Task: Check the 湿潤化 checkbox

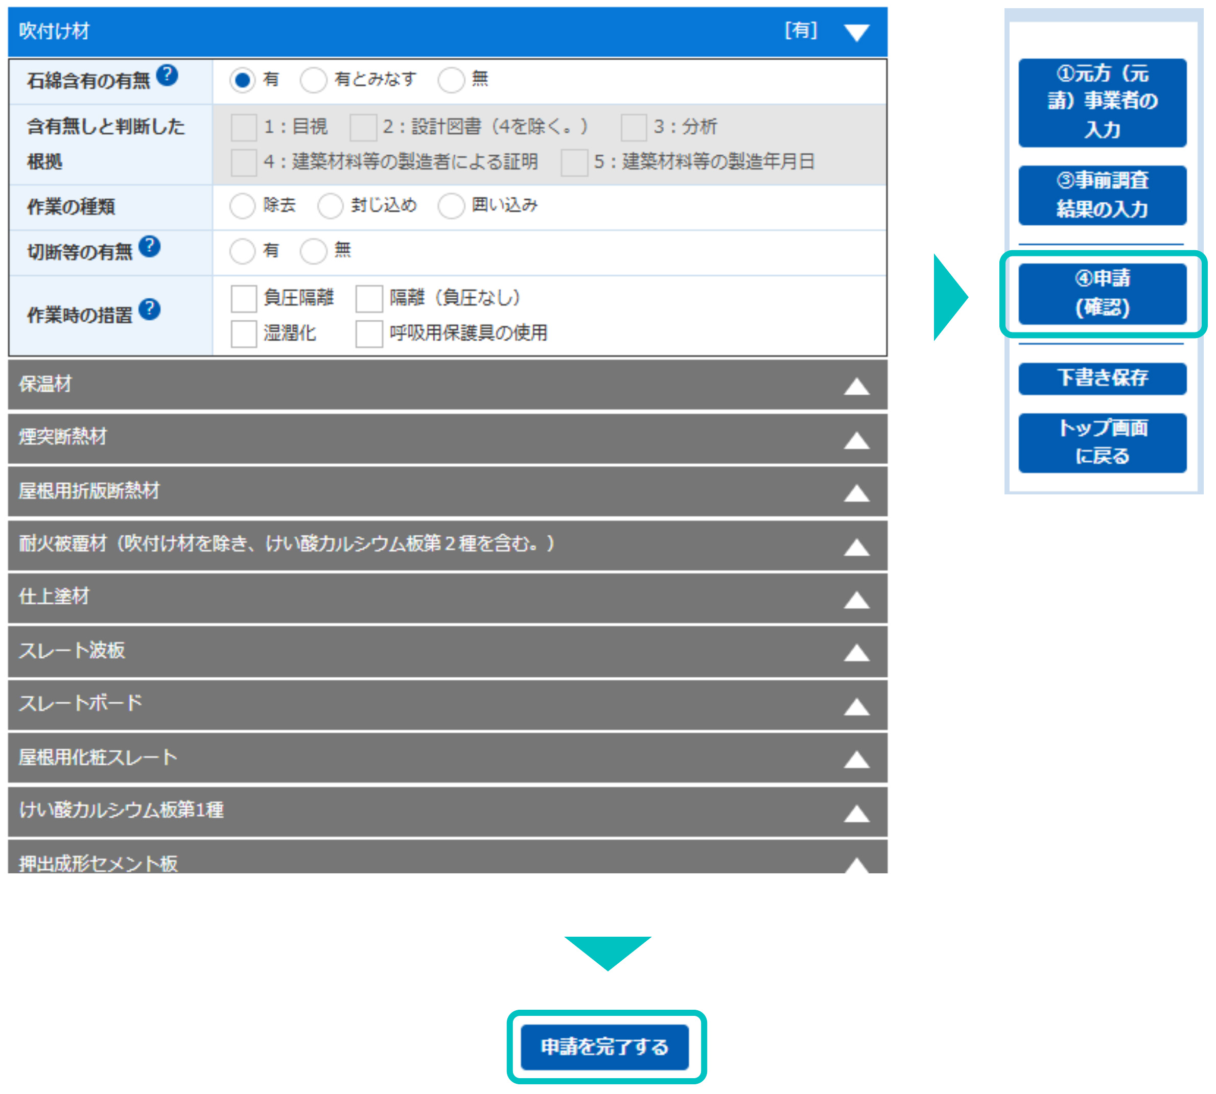Action: tap(244, 334)
